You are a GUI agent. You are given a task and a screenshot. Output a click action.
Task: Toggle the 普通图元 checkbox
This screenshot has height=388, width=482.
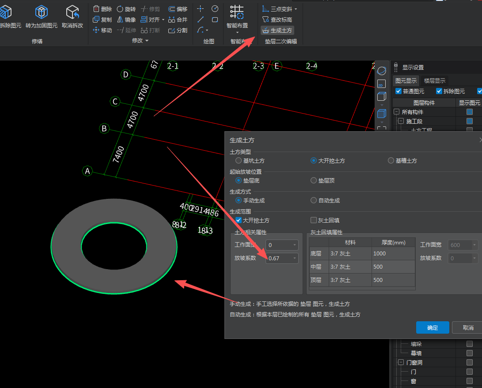click(399, 91)
